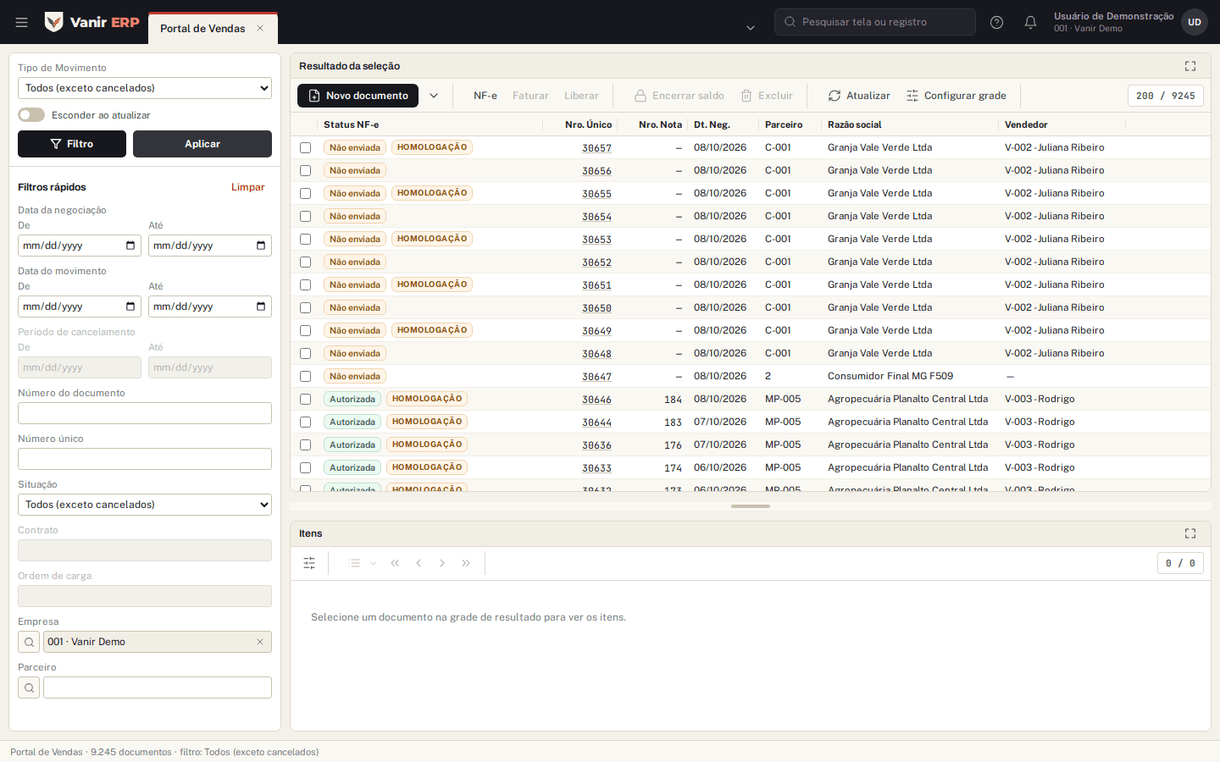Select checkbox for document 30633

(x=305, y=467)
